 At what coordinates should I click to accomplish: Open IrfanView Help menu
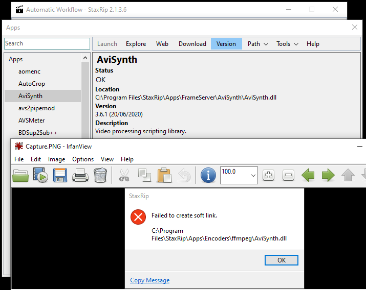127,159
